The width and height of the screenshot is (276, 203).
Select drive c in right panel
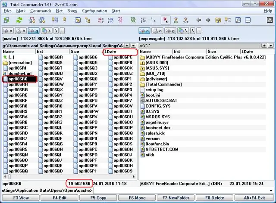coord(144,31)
